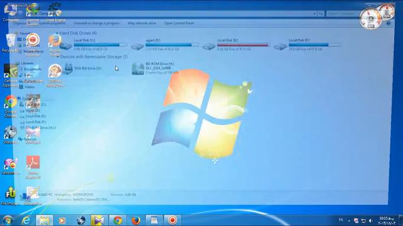Click Local Disk (C:) usage bar

point(100,45)
